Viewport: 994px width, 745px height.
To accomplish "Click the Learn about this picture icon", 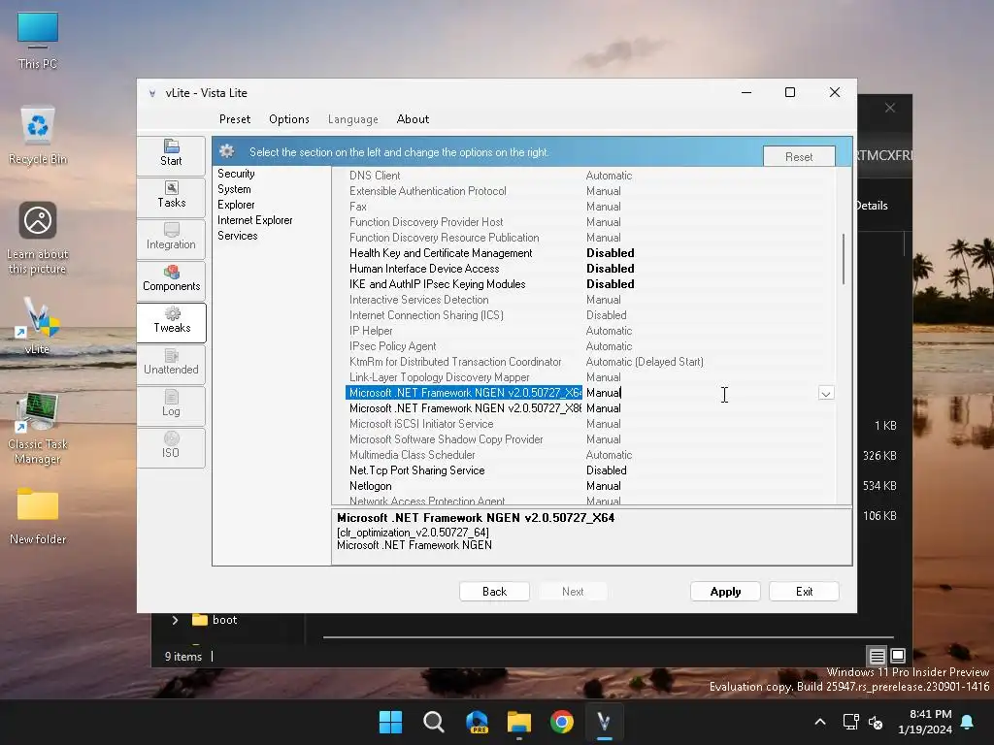I will click(38, 239).
